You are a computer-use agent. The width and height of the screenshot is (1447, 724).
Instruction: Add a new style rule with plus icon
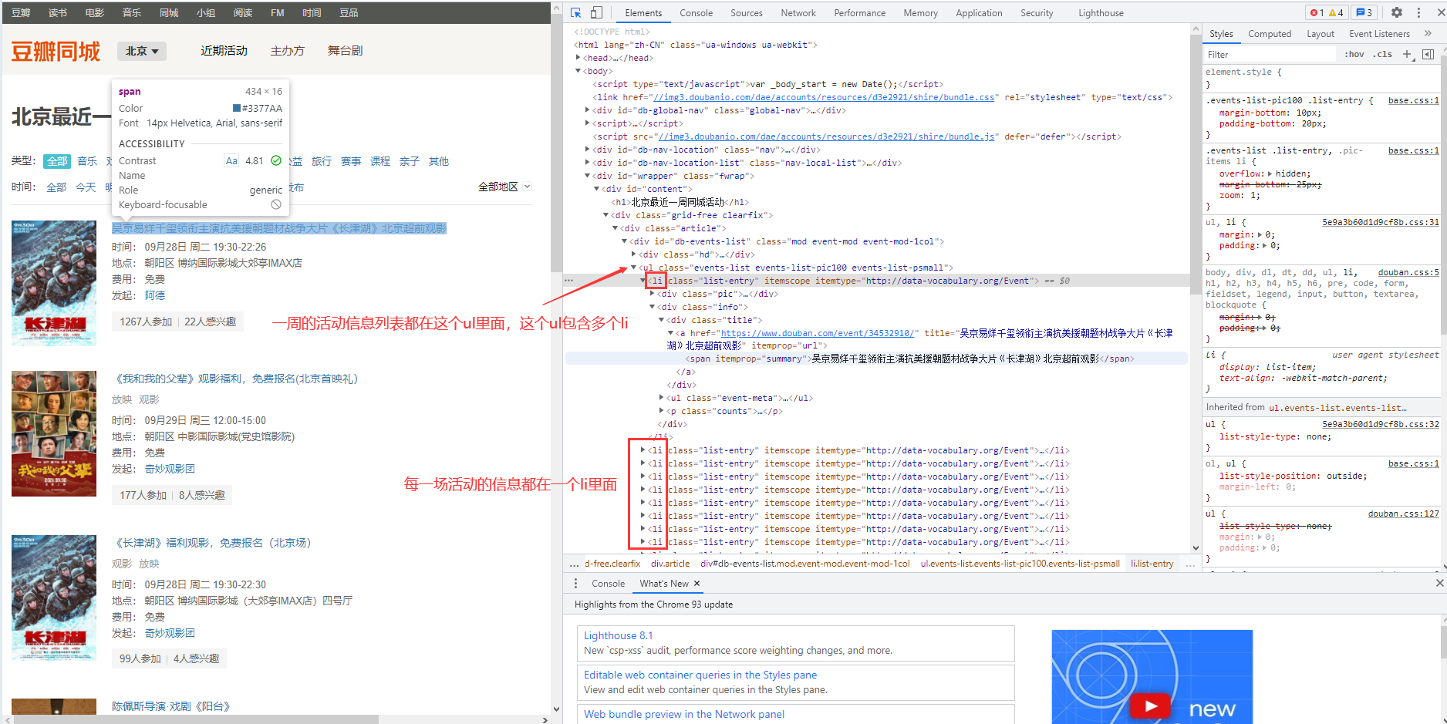1407,54
